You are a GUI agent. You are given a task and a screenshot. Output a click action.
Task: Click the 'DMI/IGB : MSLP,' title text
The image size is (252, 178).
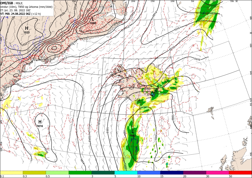11,3
